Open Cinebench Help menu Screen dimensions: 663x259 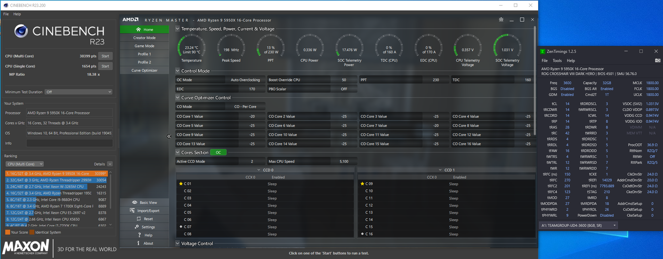[x=17, y=14]
